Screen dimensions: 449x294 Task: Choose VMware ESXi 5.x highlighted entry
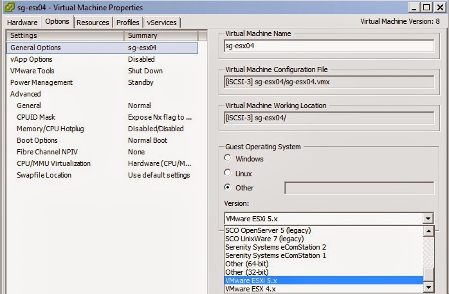point(324,280)
